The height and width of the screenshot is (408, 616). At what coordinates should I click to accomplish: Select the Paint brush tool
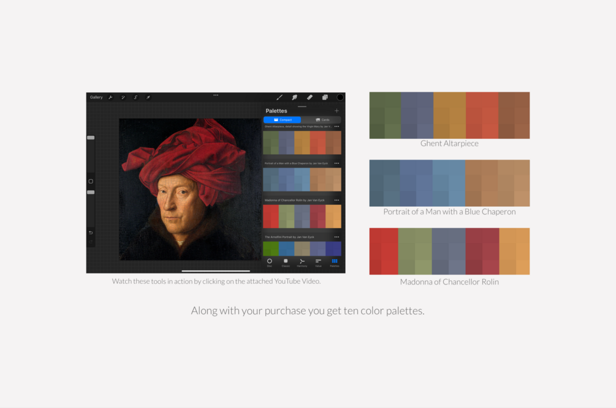tap(279, 97)
